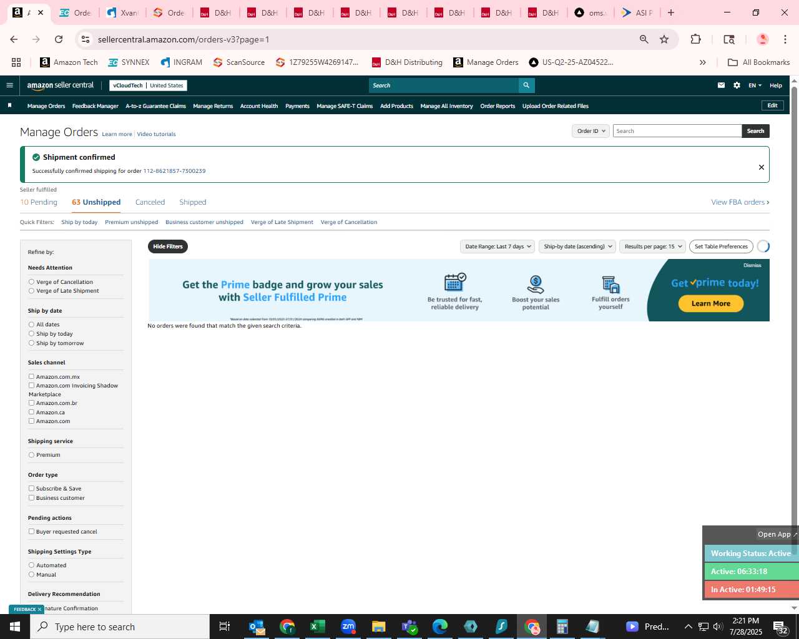This screenshot has height=639, width=799.
Task: Open the Ship-by date sort dropdown
Action: [x=577, y=246]
